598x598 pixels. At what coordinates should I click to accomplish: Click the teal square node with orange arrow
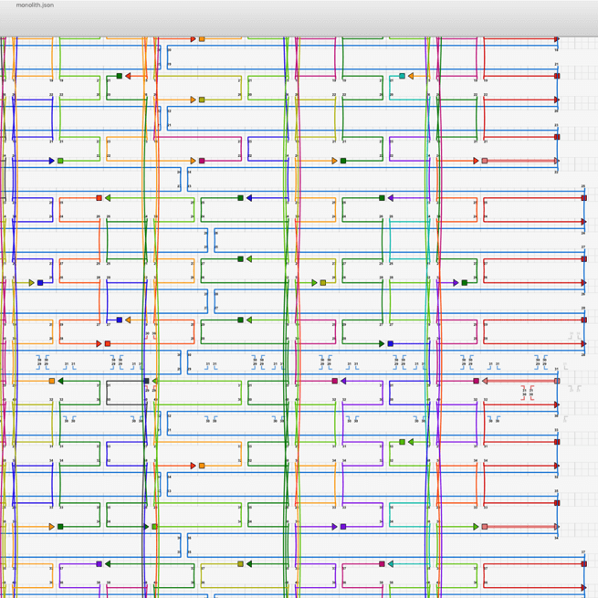click(x=402, y=76)
